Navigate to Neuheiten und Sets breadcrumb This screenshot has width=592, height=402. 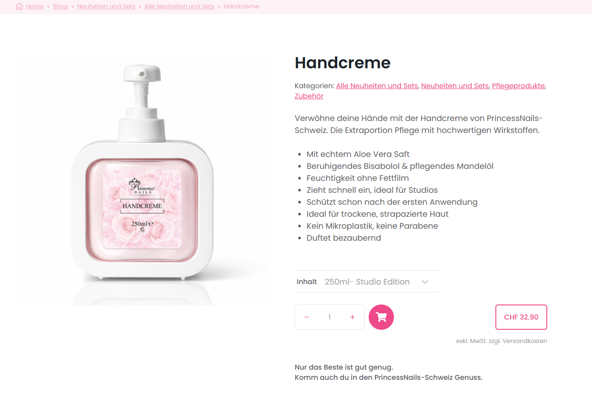tap(106, 6)
